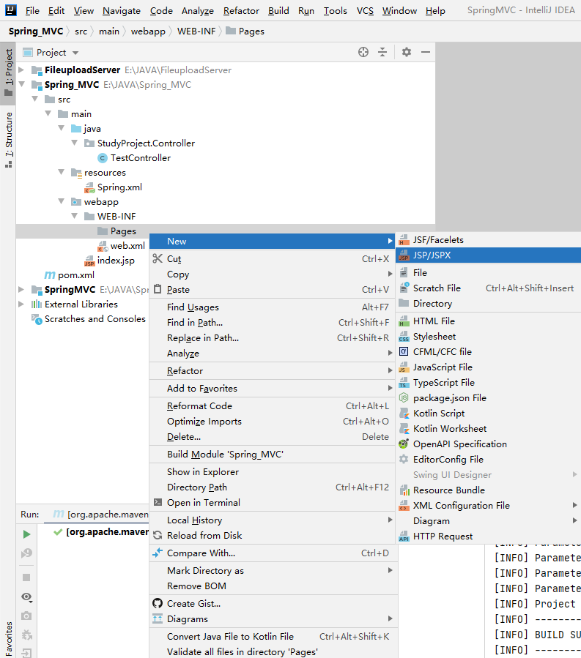
Task: Click the camera dump icon in Run panel
Action: tap(26, 616)
